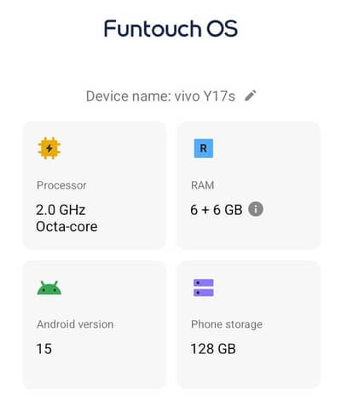This screenshot has height=407, width=341.
Task: Tap the '6 + 6 GB' RAM value
Action: [x=217, y=210]
